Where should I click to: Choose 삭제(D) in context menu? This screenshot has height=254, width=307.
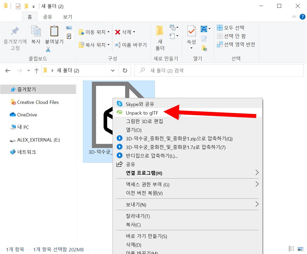coord(187,245)
